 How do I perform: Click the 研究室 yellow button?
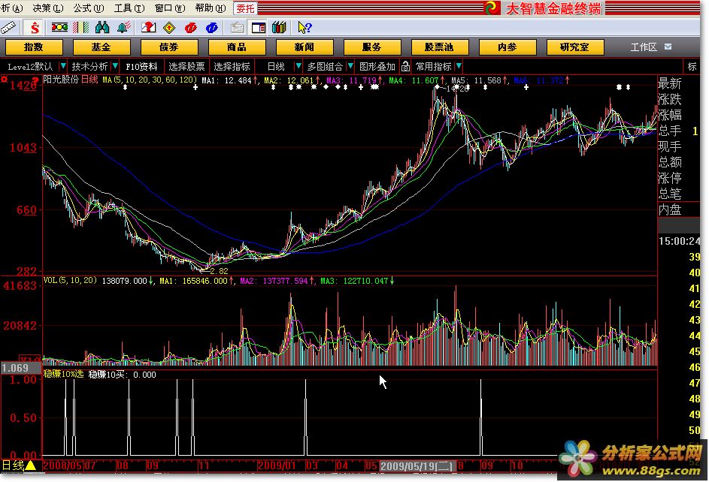point(575,47)
